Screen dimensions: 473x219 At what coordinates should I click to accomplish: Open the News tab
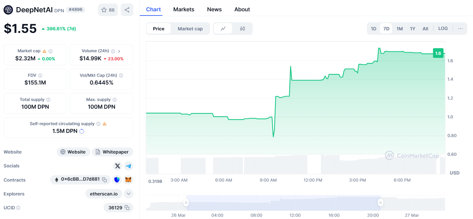[214, 9]
